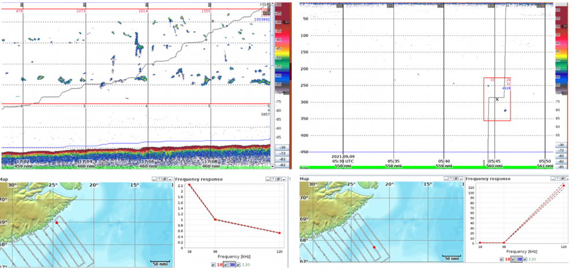Click the X marker inside red selection box
The width and height of the screenshot is (573, 270).
[497, 100]
